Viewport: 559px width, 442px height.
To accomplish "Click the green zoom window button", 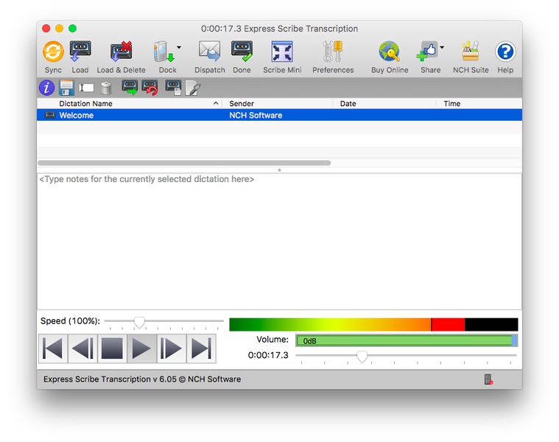I will 72,28.
